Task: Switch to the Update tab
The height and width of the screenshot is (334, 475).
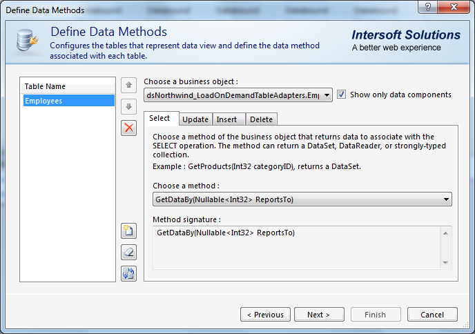Action: coord(195,119)
